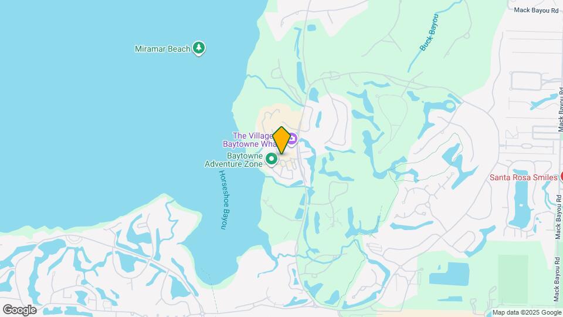Image resolution: width=563 pixels, height=317 pixels.
Task: Select the horizontal Mack Bayou Rd label
Action: pos(536,10)
